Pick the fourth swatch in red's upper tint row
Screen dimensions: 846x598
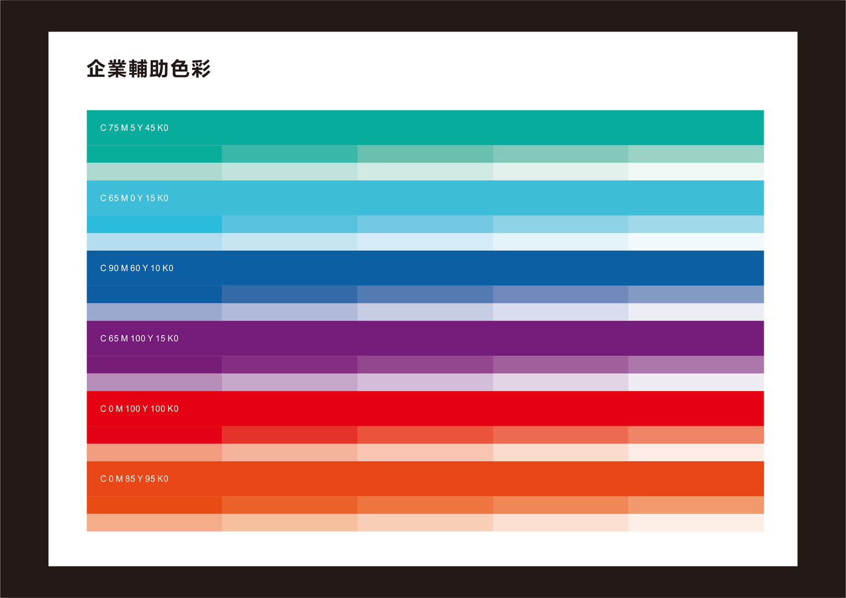click(x=560, y=435)
